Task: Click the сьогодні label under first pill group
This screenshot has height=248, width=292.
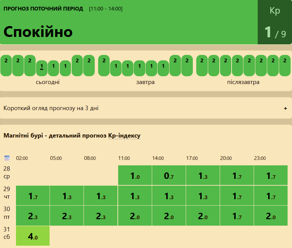Action: click(x=48, y=82)
